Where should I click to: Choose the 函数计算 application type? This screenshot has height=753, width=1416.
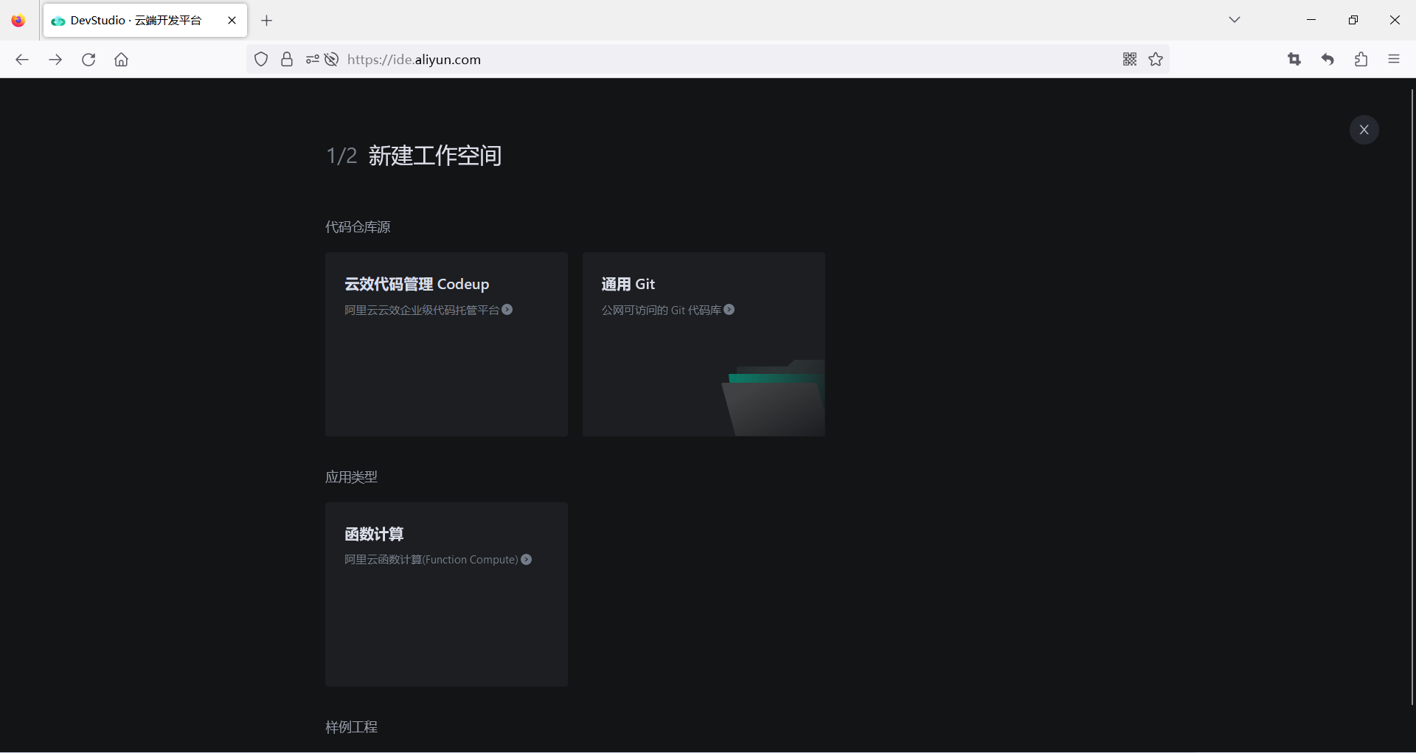pyautogui.click(x=446, y=594)
